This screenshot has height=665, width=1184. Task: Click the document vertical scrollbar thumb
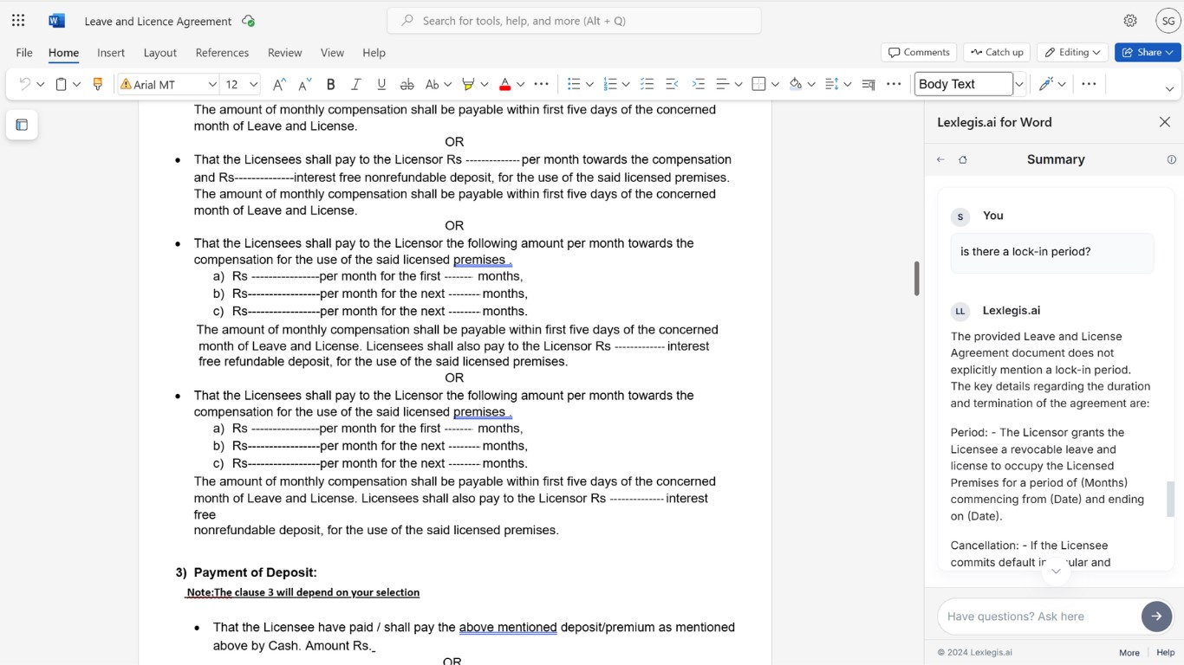click(916, 278)
